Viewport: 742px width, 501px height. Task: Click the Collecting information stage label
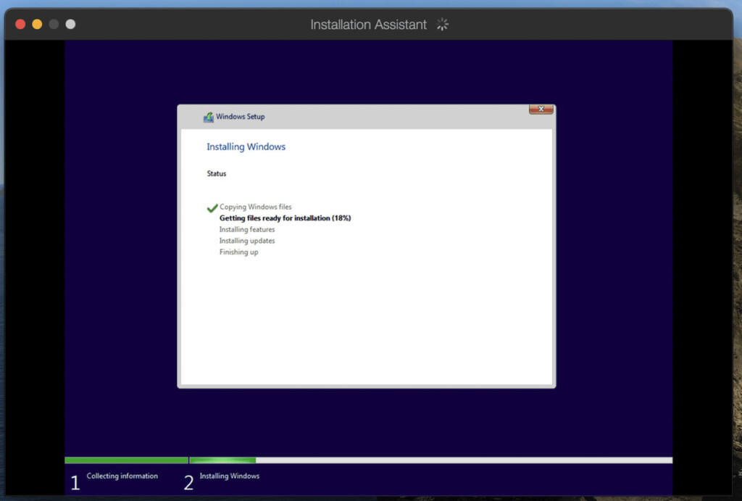click(x=122, y=476)
